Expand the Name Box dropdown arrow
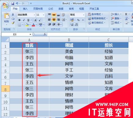This screenshot has width=133, height=118. 30,34
